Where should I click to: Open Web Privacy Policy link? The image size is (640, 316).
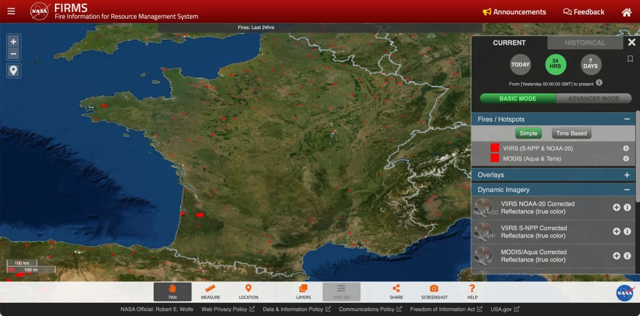[x=228, y=309]
